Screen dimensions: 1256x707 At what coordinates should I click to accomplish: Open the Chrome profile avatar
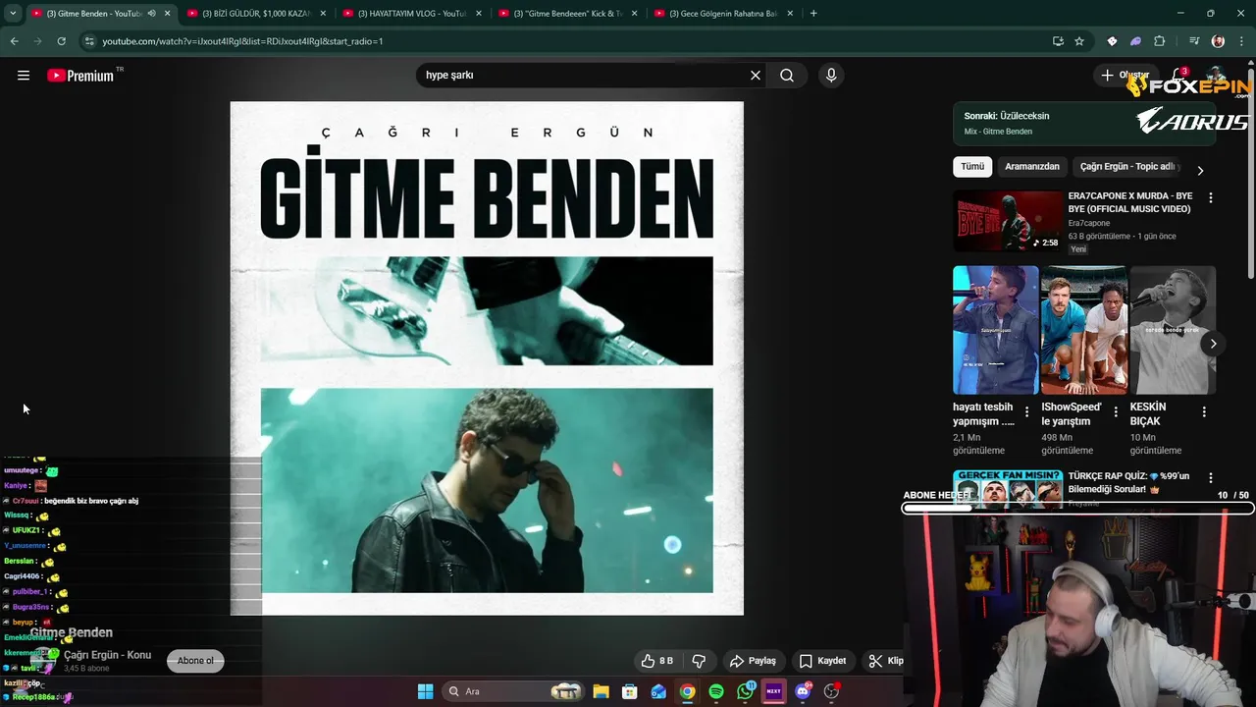pyautogui.click(x=1218, y=41)
